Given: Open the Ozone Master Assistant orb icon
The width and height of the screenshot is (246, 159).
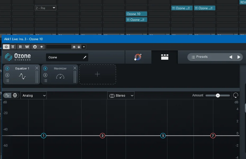Looking at the screenshot, I should [x=138, y=57].
